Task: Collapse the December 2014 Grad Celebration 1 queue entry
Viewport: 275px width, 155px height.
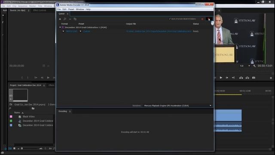Action: pyautogui.click(x=60, y=27)
